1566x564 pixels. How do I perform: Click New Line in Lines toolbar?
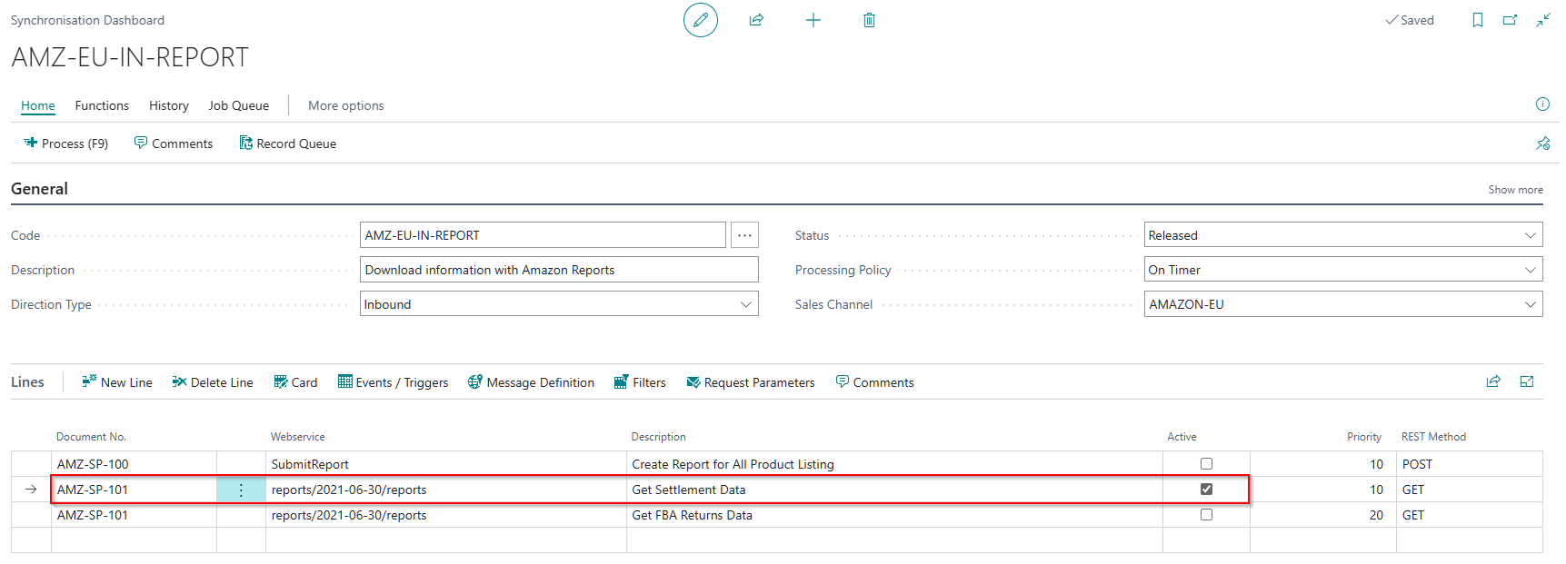117,382
